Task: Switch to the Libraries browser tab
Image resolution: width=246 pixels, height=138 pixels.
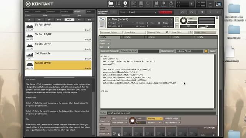Action: point(37,11)
